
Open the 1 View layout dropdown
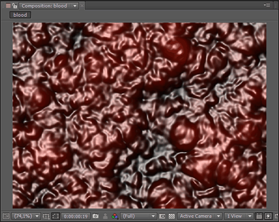pyautogui.click(x=239, y=216)
